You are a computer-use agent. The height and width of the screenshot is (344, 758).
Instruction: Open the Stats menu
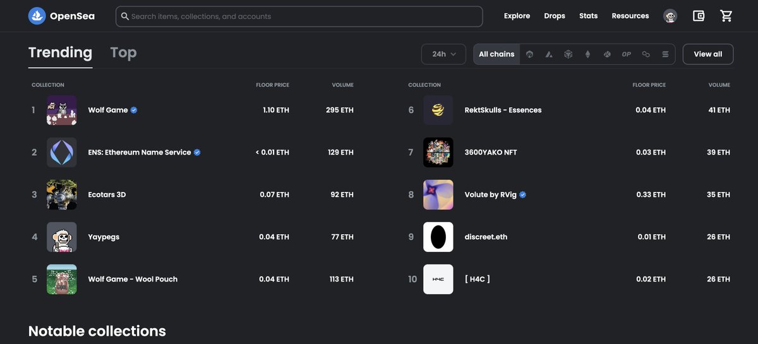[x=588, y=16]
